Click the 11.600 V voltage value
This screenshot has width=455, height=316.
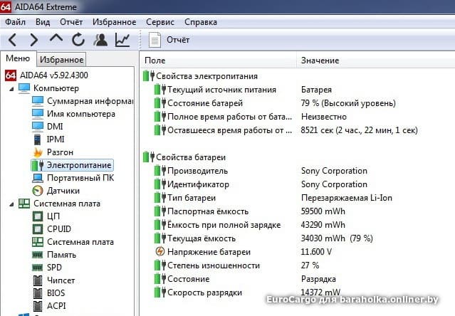[x=316, y=252]
